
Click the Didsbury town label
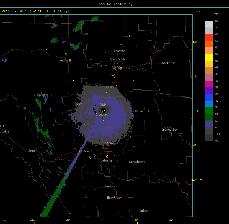(102, 115)
